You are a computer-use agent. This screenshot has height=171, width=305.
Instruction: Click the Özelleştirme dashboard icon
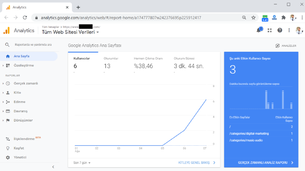coord(8,66)
